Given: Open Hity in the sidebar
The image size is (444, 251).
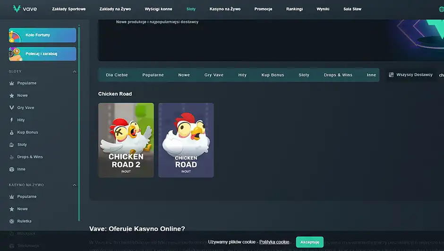Looking at the screenshot, I should [21, 120].
